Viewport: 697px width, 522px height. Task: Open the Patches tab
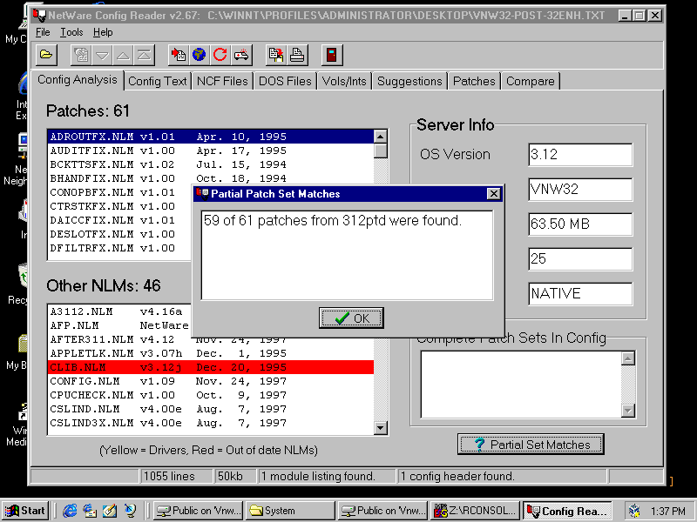tap(474, 81)
